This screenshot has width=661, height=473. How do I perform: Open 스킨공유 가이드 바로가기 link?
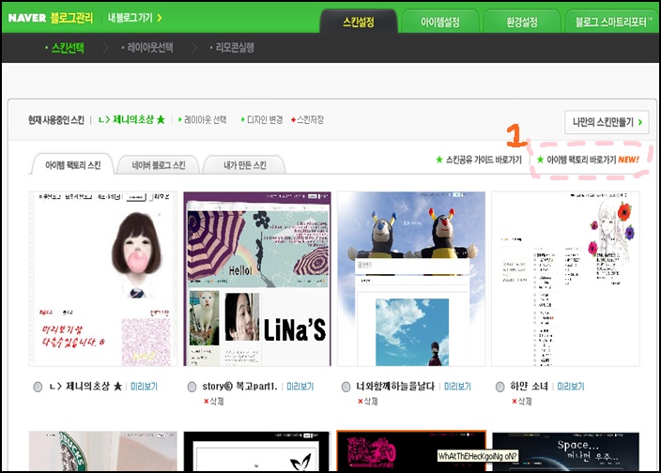484,160
